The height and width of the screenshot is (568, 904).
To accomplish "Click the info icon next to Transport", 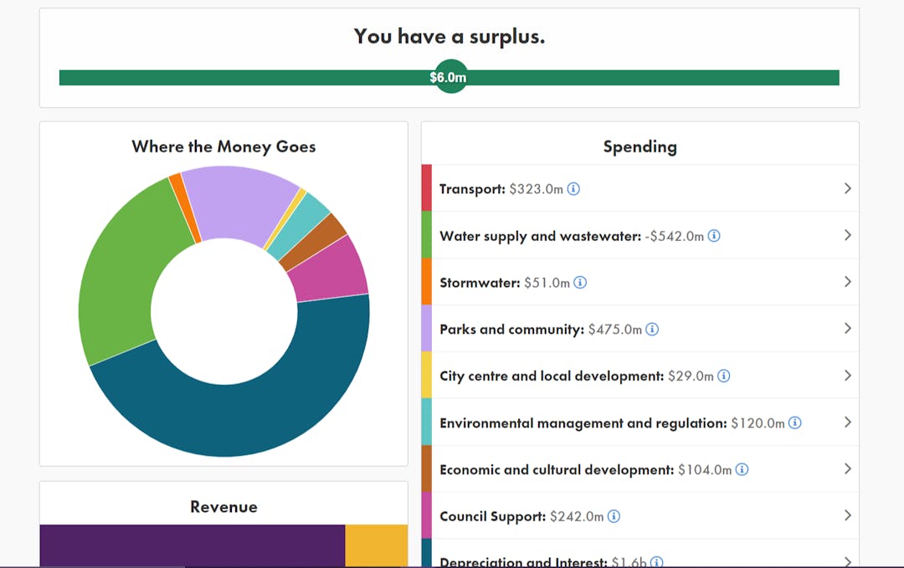I will click(x=573, y=189).
